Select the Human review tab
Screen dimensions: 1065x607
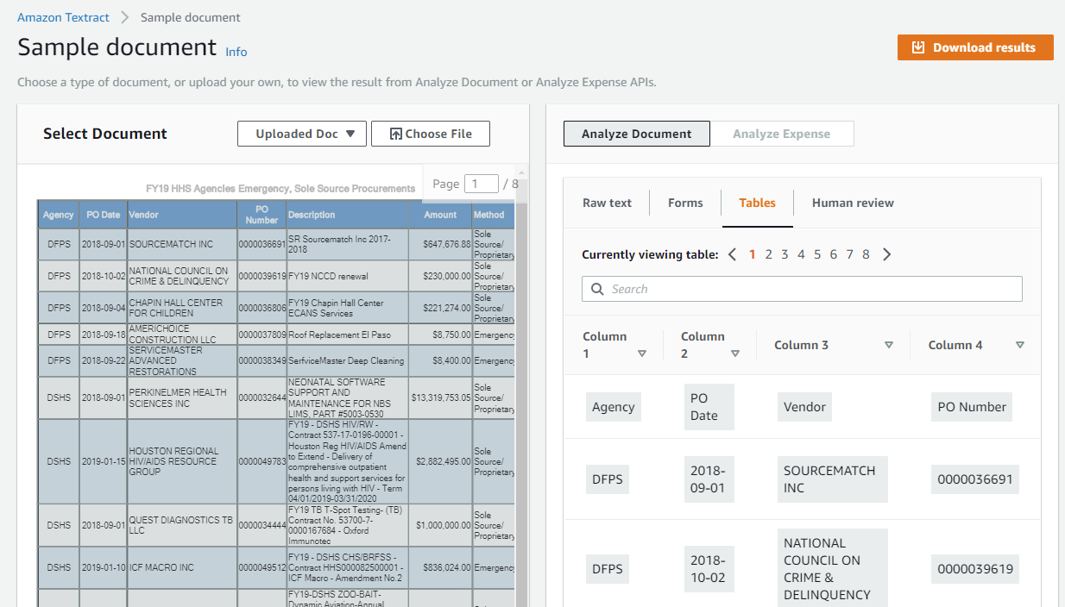click(x=852, y=202)
